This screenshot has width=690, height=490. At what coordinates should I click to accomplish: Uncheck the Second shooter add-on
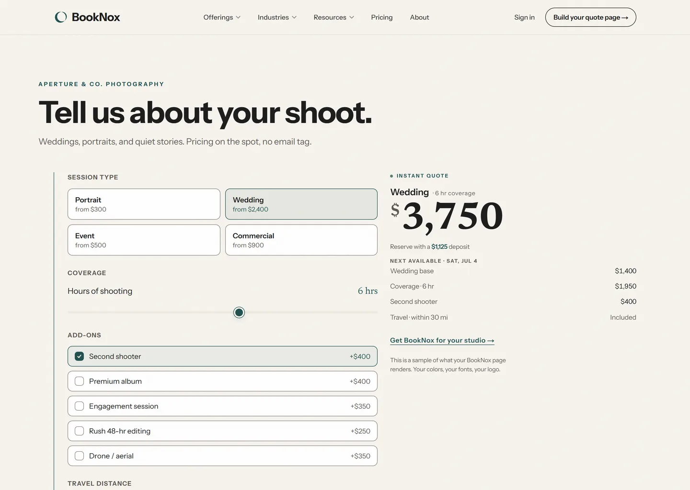click(222, 356)
